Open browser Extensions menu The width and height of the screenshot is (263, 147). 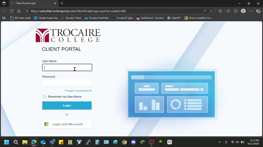click(x=220, y=11)
